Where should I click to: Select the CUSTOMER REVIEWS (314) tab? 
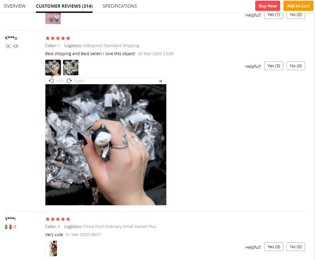64,6
